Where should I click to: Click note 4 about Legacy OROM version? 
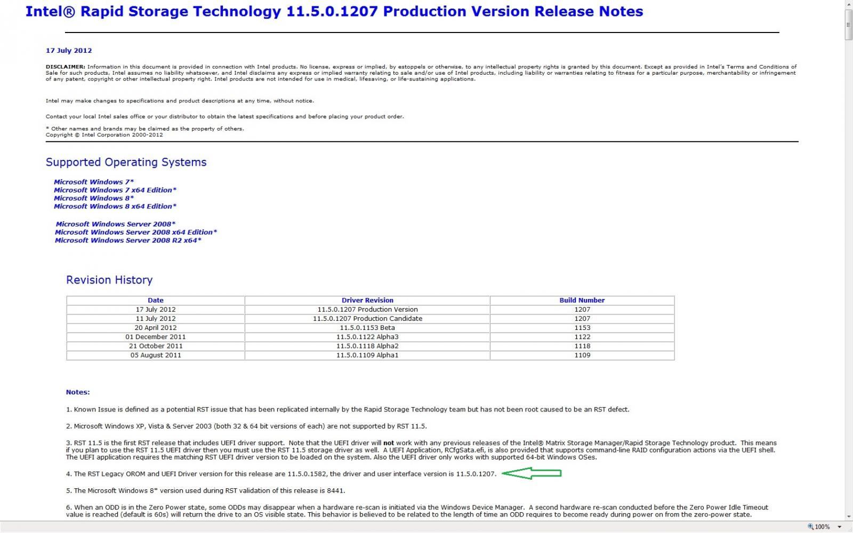click(x=281, y=474)
